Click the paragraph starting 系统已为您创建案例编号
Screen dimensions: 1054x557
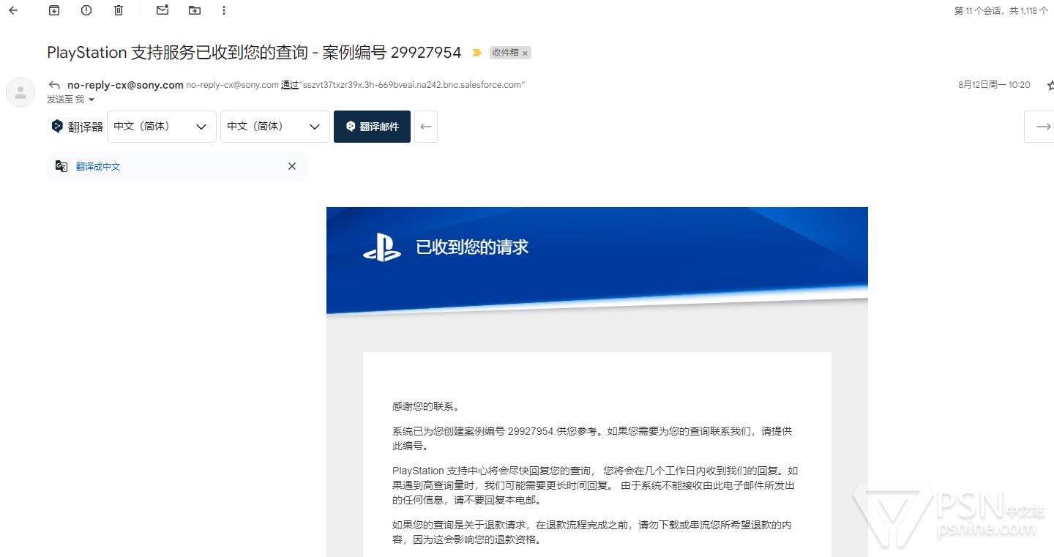click(x=592, y=438)
